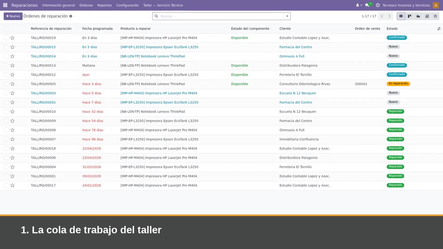The height and width of the screenshot is (249, 443).
Task: Focus the Buscar search field
Action: coord(221,16)
